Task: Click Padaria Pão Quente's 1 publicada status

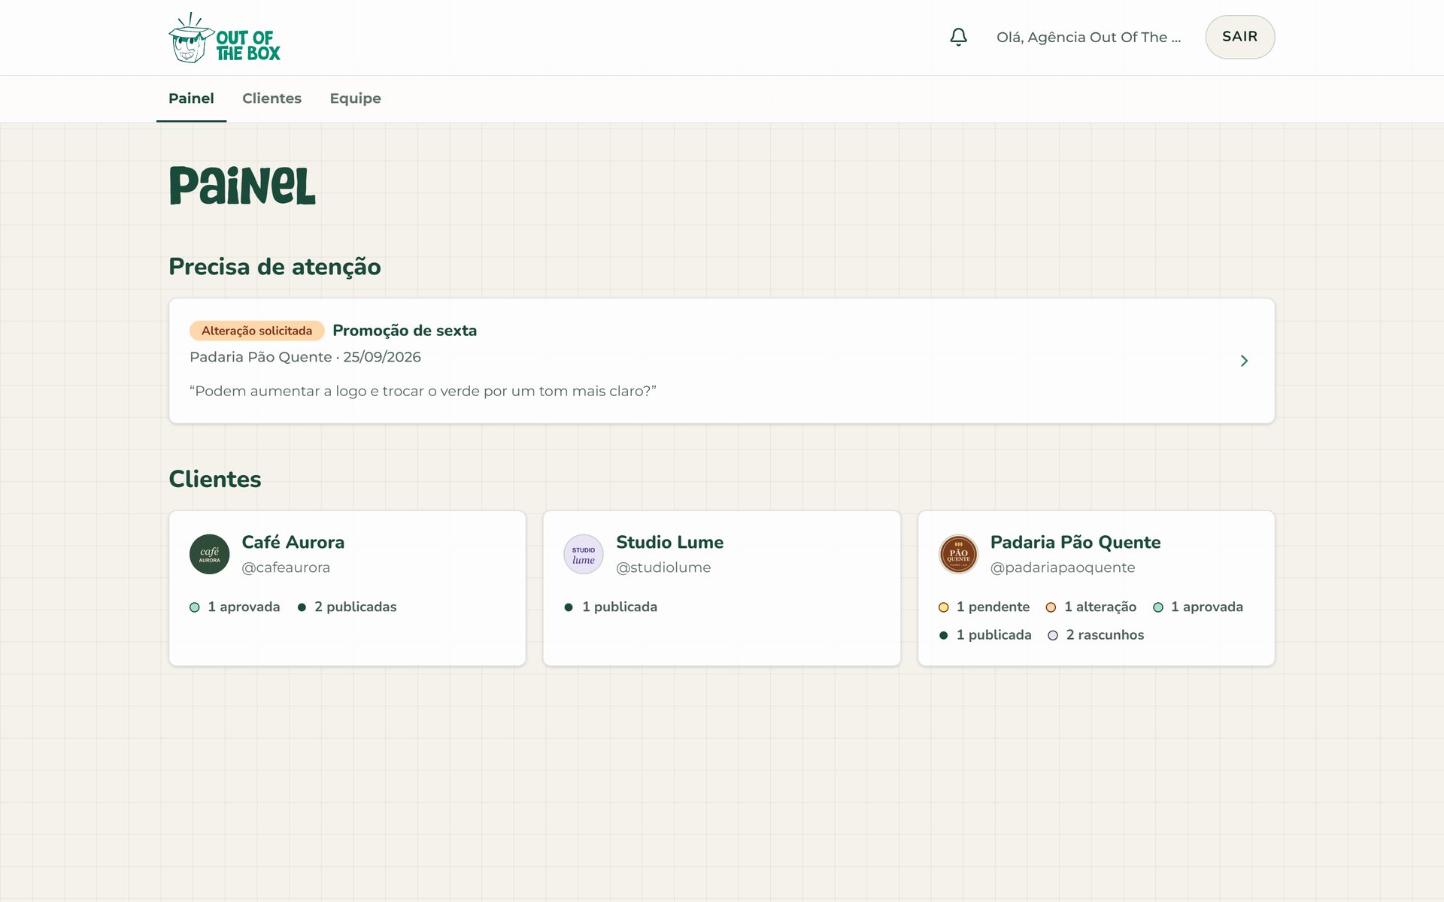Action: pos(985,635)
